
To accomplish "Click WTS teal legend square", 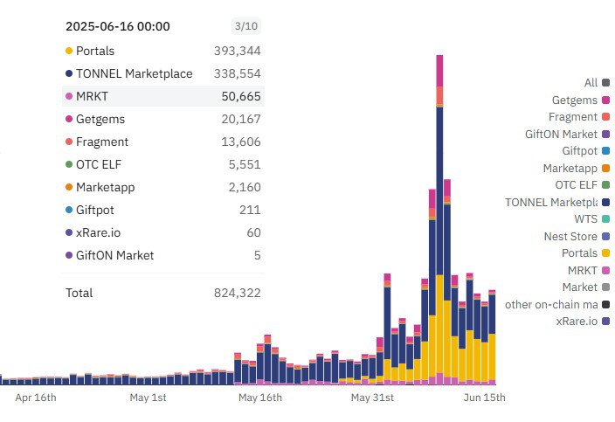I will point(605,218).
